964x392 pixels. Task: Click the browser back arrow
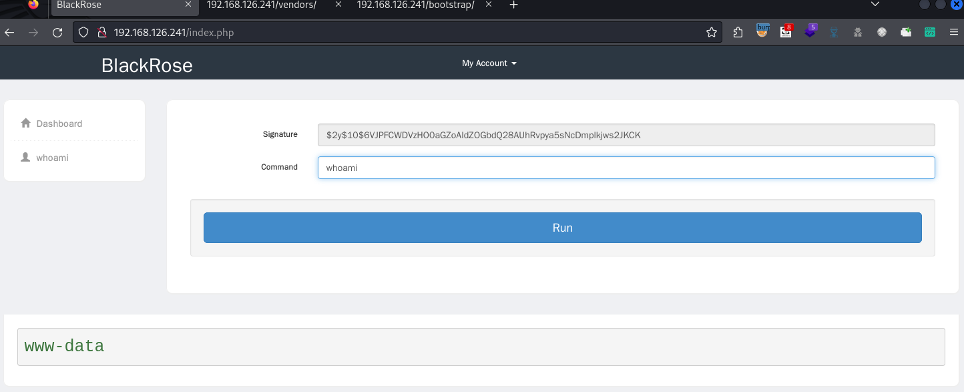tap(9, 32)
